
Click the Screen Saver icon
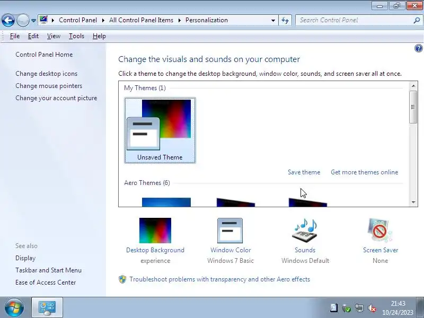379,230
